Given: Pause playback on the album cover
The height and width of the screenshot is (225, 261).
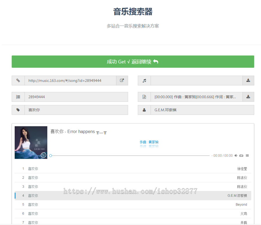Looking at the screenshot, I should pyautogui.click(x=43, y=155).
